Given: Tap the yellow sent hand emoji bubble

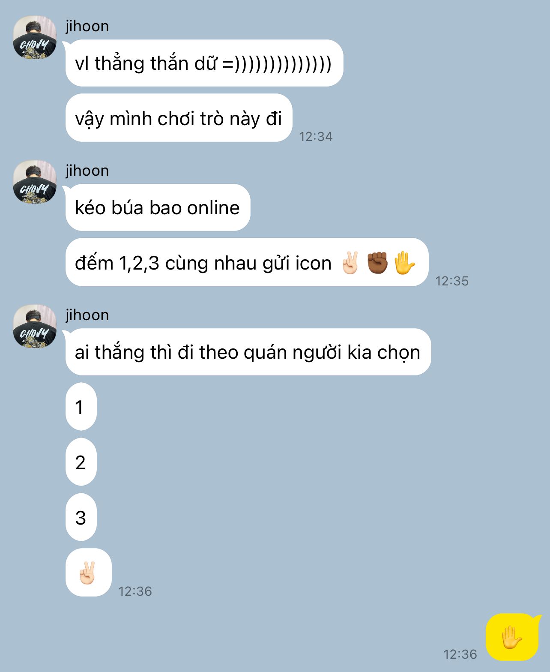Looking at the screenshot, I should (512, 637).
